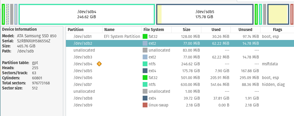Click the 'gpt' partition table value
Image resolution: width=294 pixels, height=116 pixels.
(35, 63)
